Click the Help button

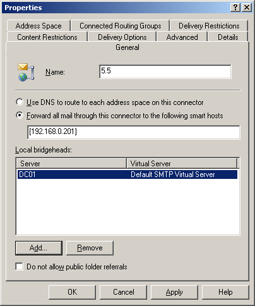tap(225, 292)
